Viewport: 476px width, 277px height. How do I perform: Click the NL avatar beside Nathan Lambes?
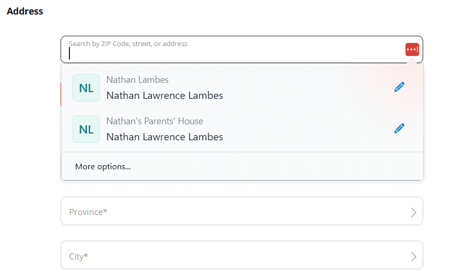[x=86, y=88]
